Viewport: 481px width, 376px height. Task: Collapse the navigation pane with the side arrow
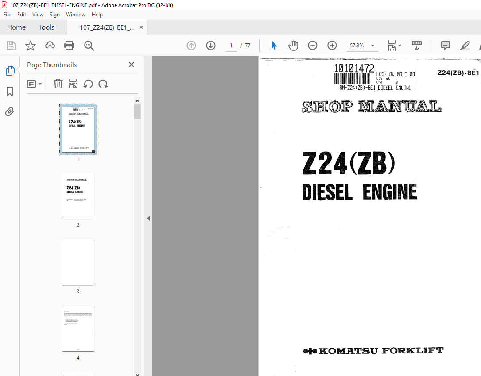click(x=148, y=218)
